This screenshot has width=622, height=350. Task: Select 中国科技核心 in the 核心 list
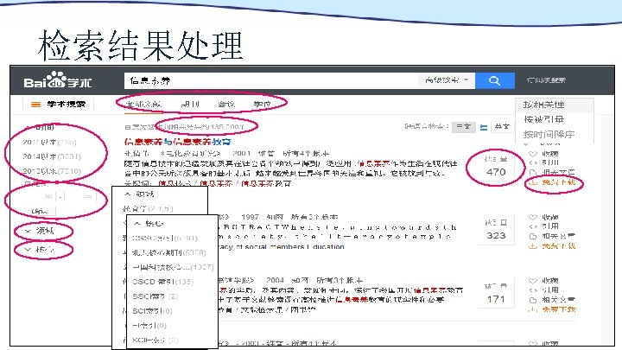coord(173,267)
